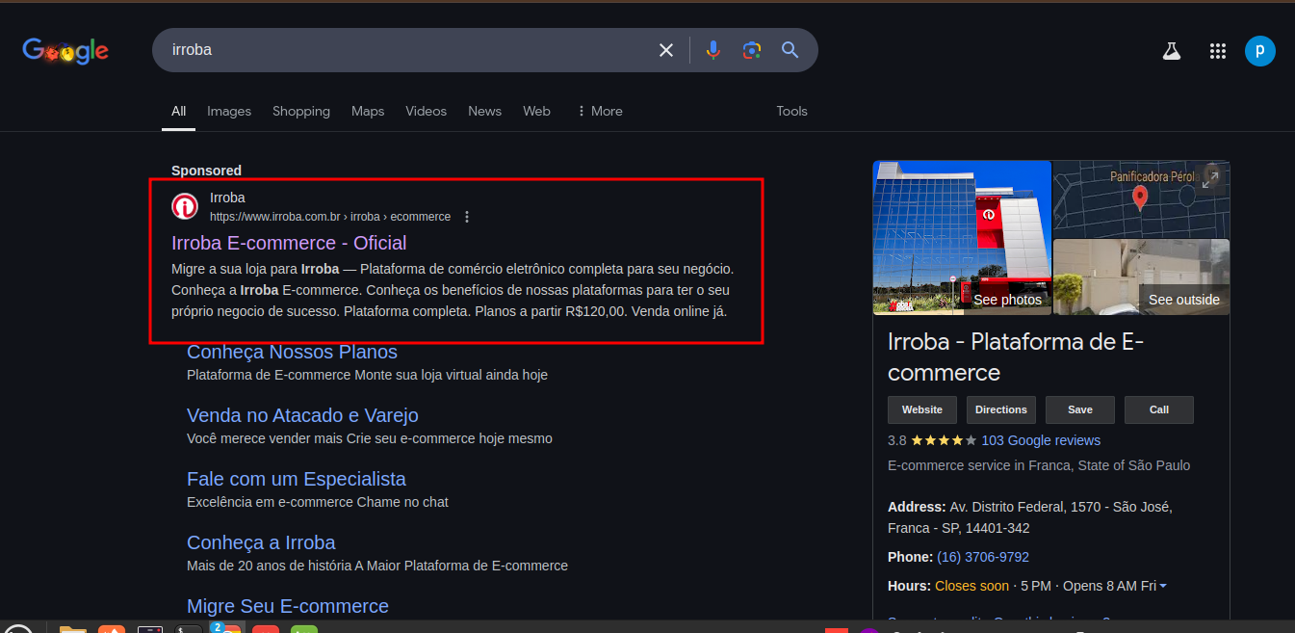Switch to the News tab

tap(485, 111)
